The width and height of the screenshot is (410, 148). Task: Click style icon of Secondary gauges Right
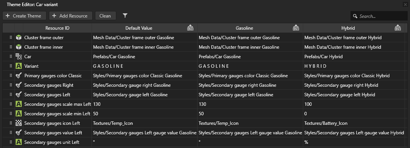(x=19, y=85)
